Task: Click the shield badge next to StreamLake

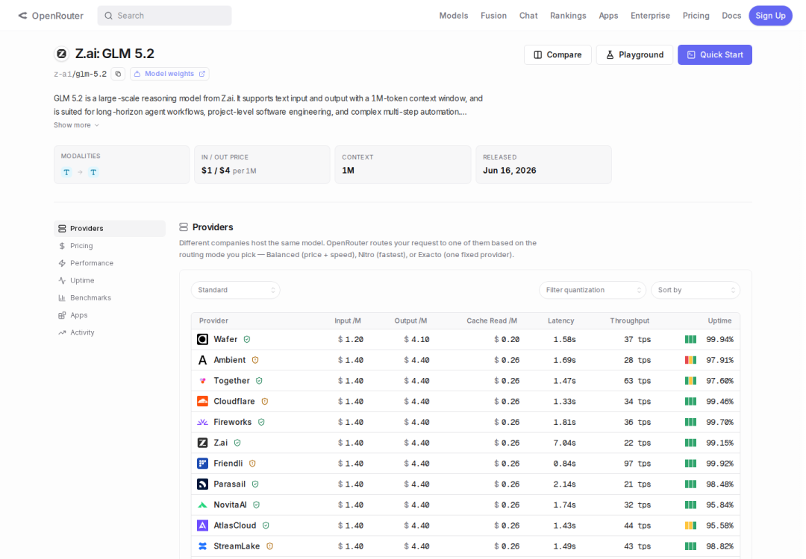Action: point(270,546)
